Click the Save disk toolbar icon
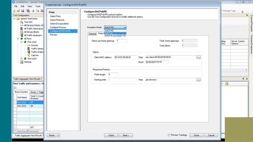The image size is (253, 142). 23,11
